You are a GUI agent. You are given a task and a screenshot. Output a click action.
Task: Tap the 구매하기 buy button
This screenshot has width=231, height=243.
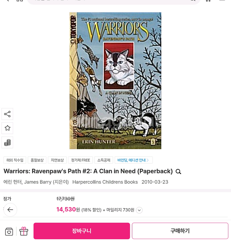[x=180, y=231]
